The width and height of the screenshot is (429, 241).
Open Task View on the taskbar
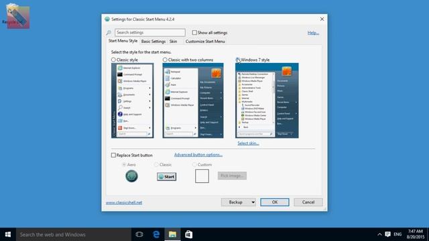(139, 234)
